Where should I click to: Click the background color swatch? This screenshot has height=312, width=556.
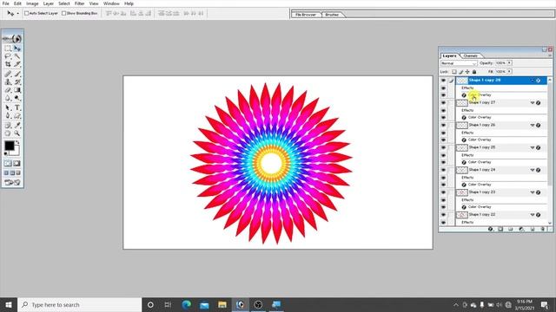click(x=16, y=153)
